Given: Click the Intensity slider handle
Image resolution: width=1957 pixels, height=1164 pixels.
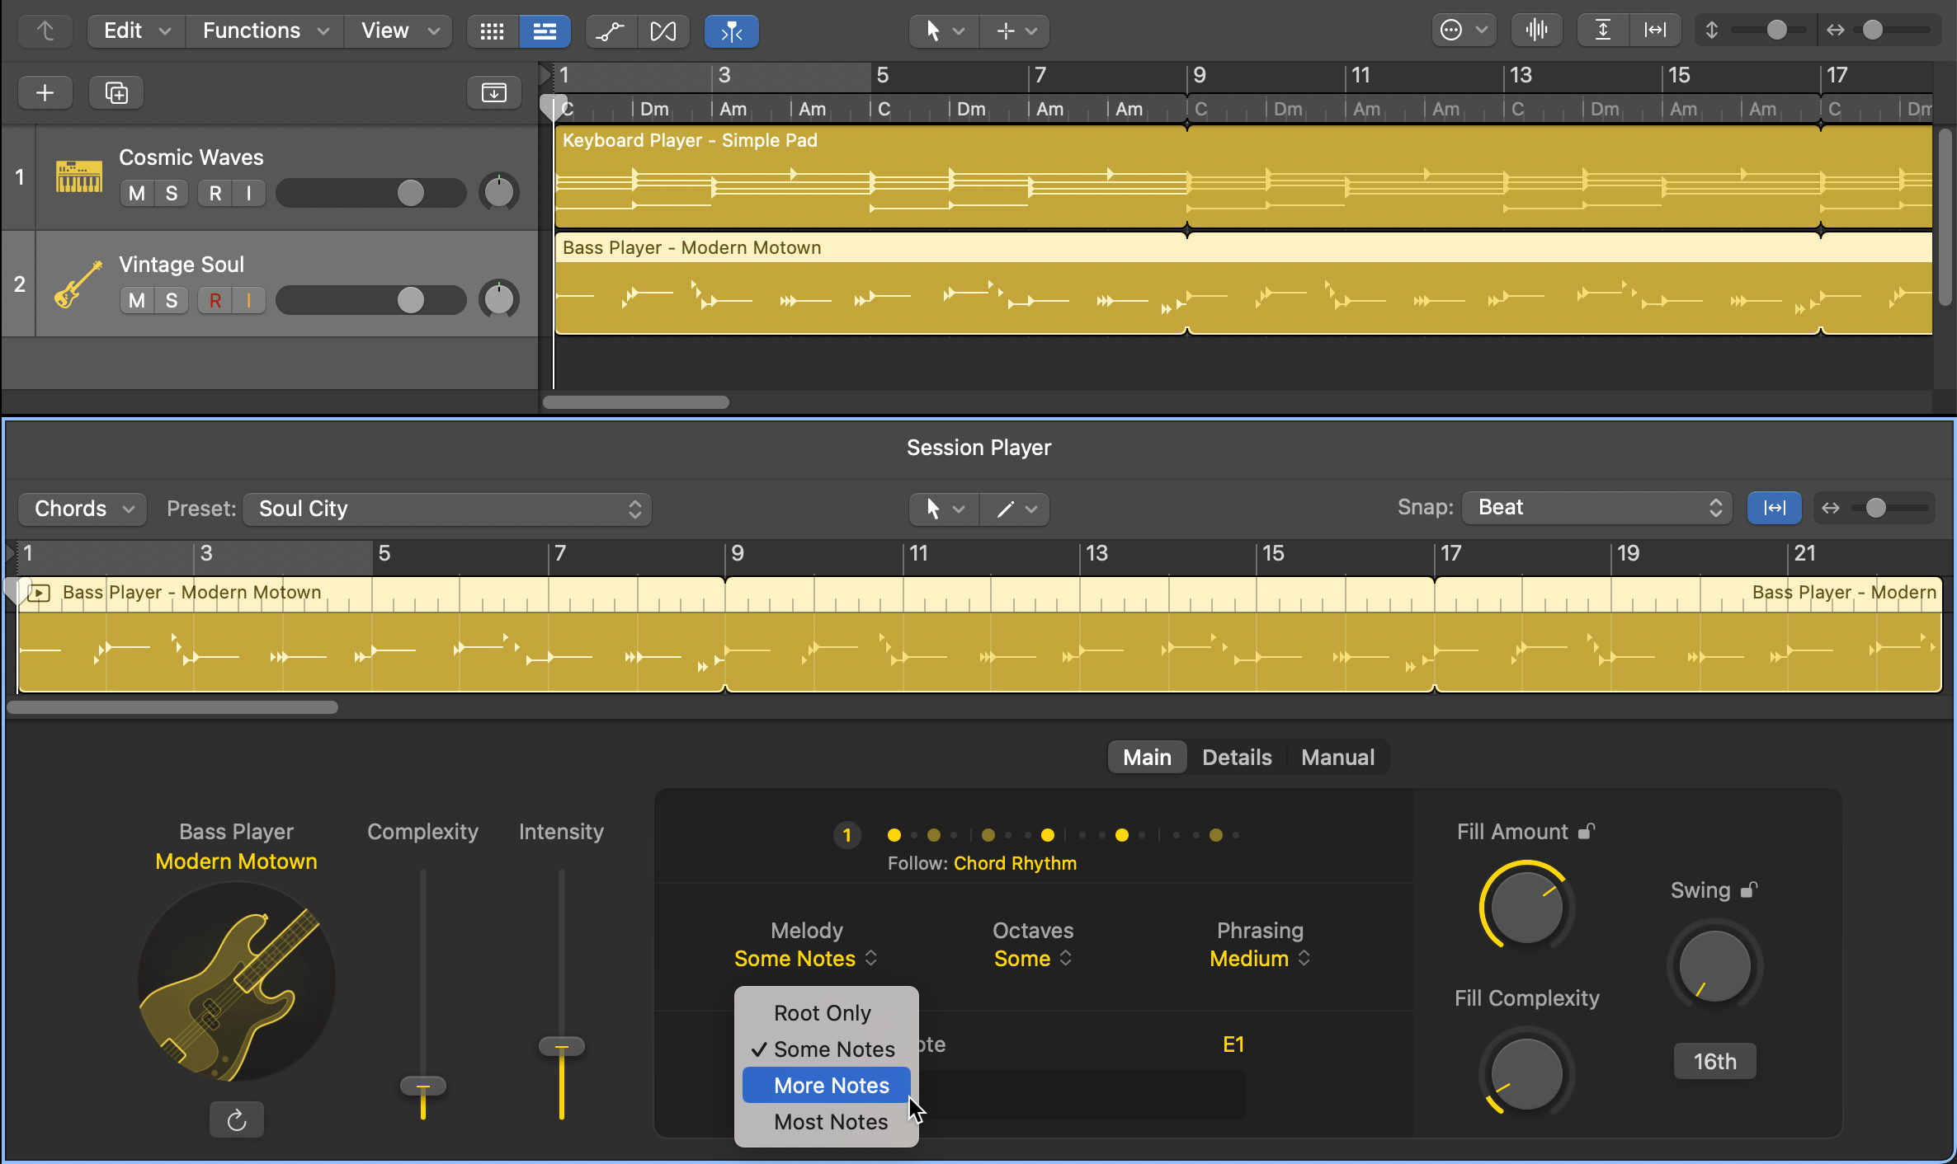Looking at the screenshot, I should point(562,1046).
